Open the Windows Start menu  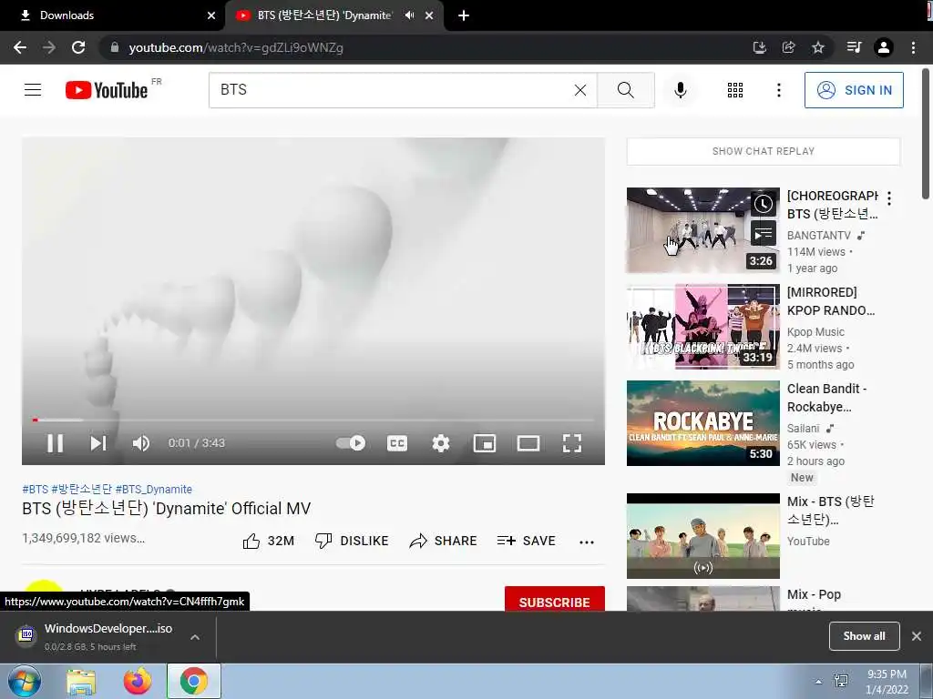click(x=24, y=681)
